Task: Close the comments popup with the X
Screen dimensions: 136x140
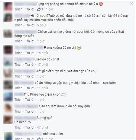Action: click(x=132, y=4)
